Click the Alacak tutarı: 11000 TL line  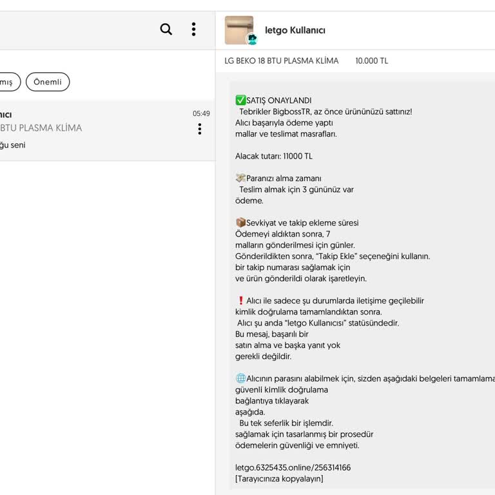coord(274,156)
